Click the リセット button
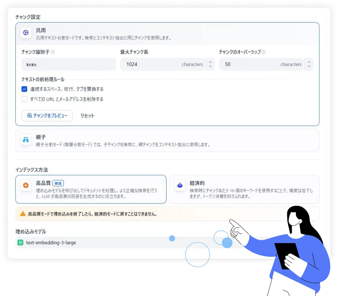This screenshot has height=296, width=338. click(x=87, y=116)
